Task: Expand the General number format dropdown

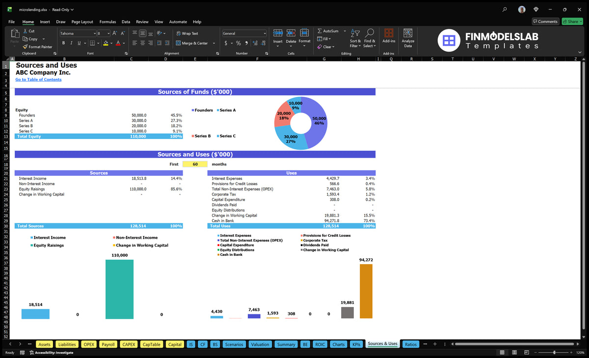Action: pyautogui.click(x=265, y=33)
